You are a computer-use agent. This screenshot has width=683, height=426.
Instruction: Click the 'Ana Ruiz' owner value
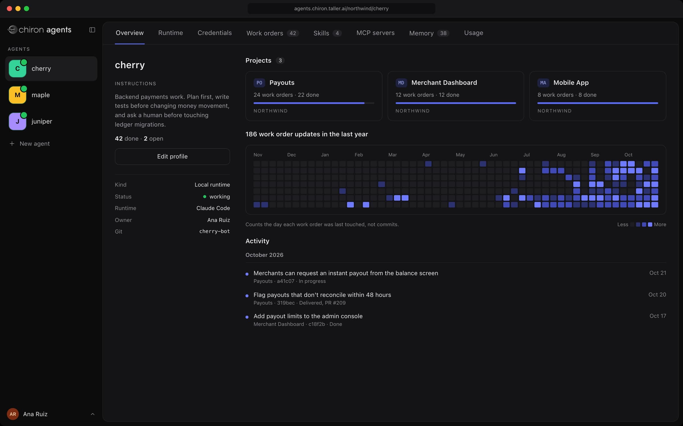219,220
